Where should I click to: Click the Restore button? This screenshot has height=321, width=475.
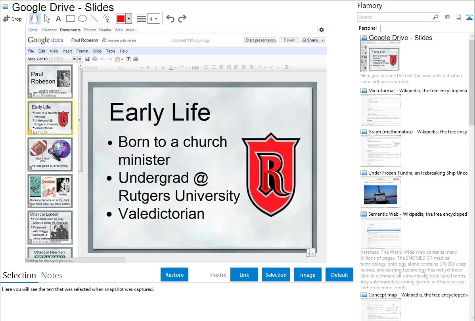pyautogui.click(x=174, y=275)
